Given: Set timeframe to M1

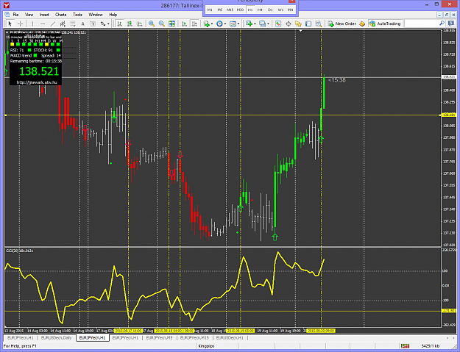Looking at the screenshot, I should (x=210, y=10).
